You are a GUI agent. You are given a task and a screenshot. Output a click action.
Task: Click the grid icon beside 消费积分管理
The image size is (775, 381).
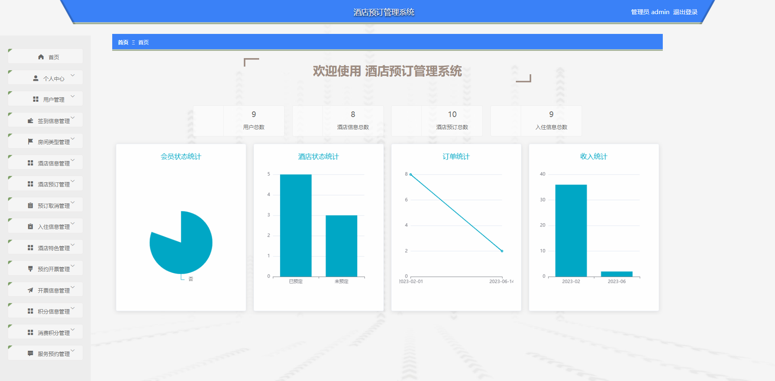[x=30, y=333]
